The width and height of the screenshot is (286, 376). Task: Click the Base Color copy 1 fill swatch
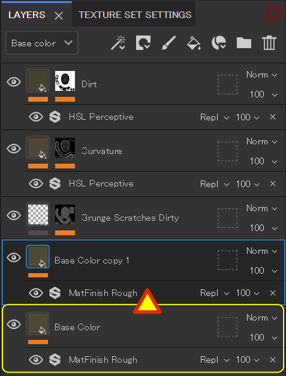(38, 257)
